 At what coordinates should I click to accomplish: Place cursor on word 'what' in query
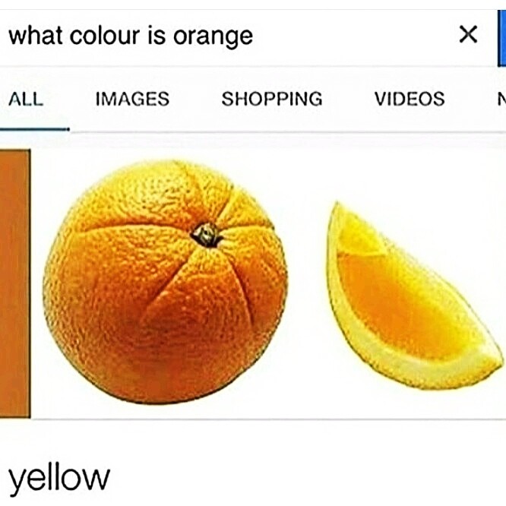point(36,36)
